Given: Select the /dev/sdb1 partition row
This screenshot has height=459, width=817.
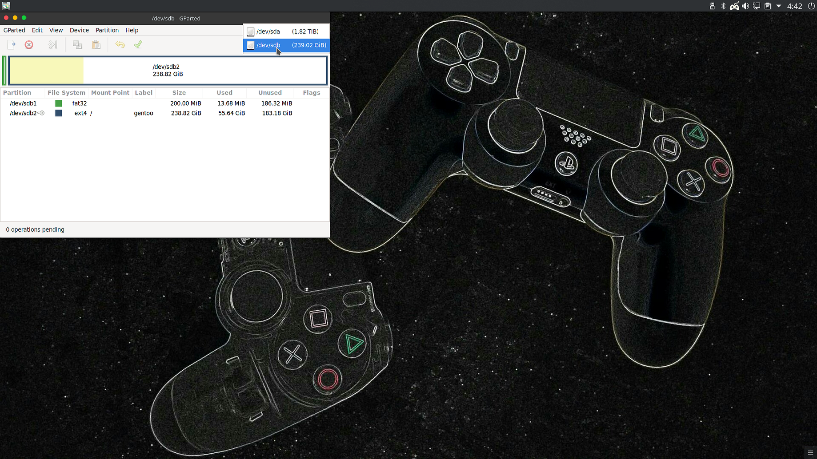Looking at the screenshot, I should 164,103.
